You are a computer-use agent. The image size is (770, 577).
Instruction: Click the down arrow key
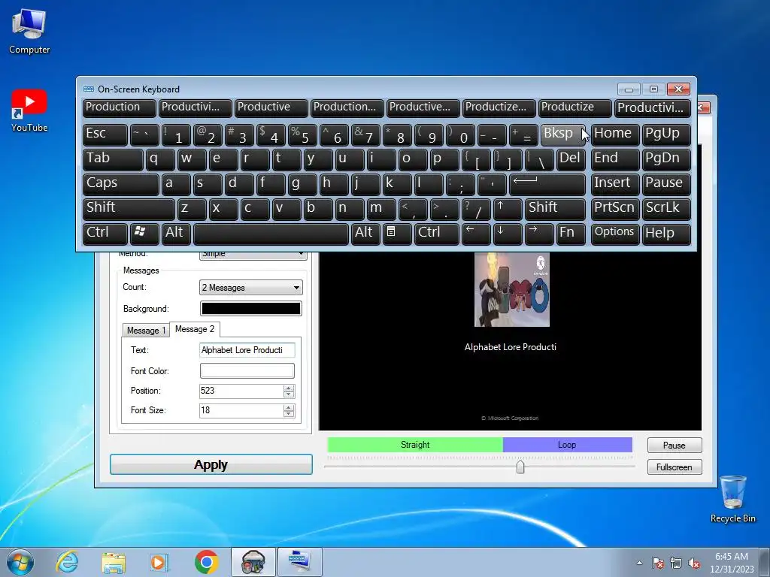pos(508,234)
